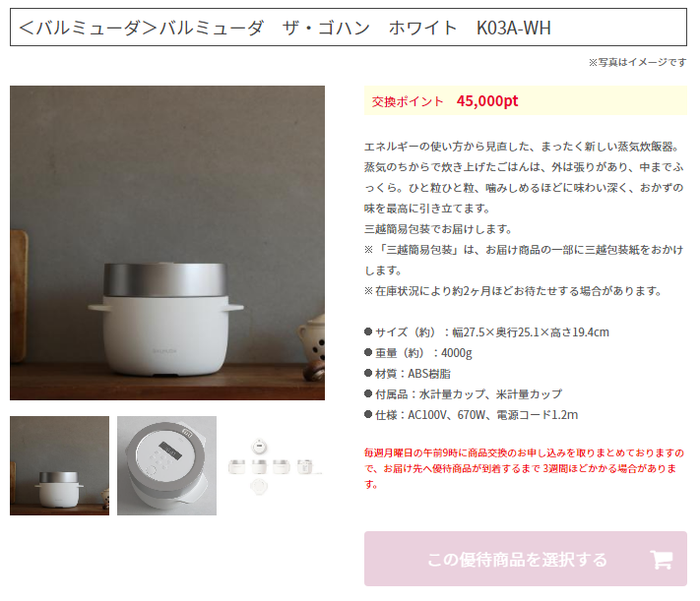Screen dimensions: 700x601
Task: Click the 三越簡易包装でお届けします line
Action: [438, 229]
